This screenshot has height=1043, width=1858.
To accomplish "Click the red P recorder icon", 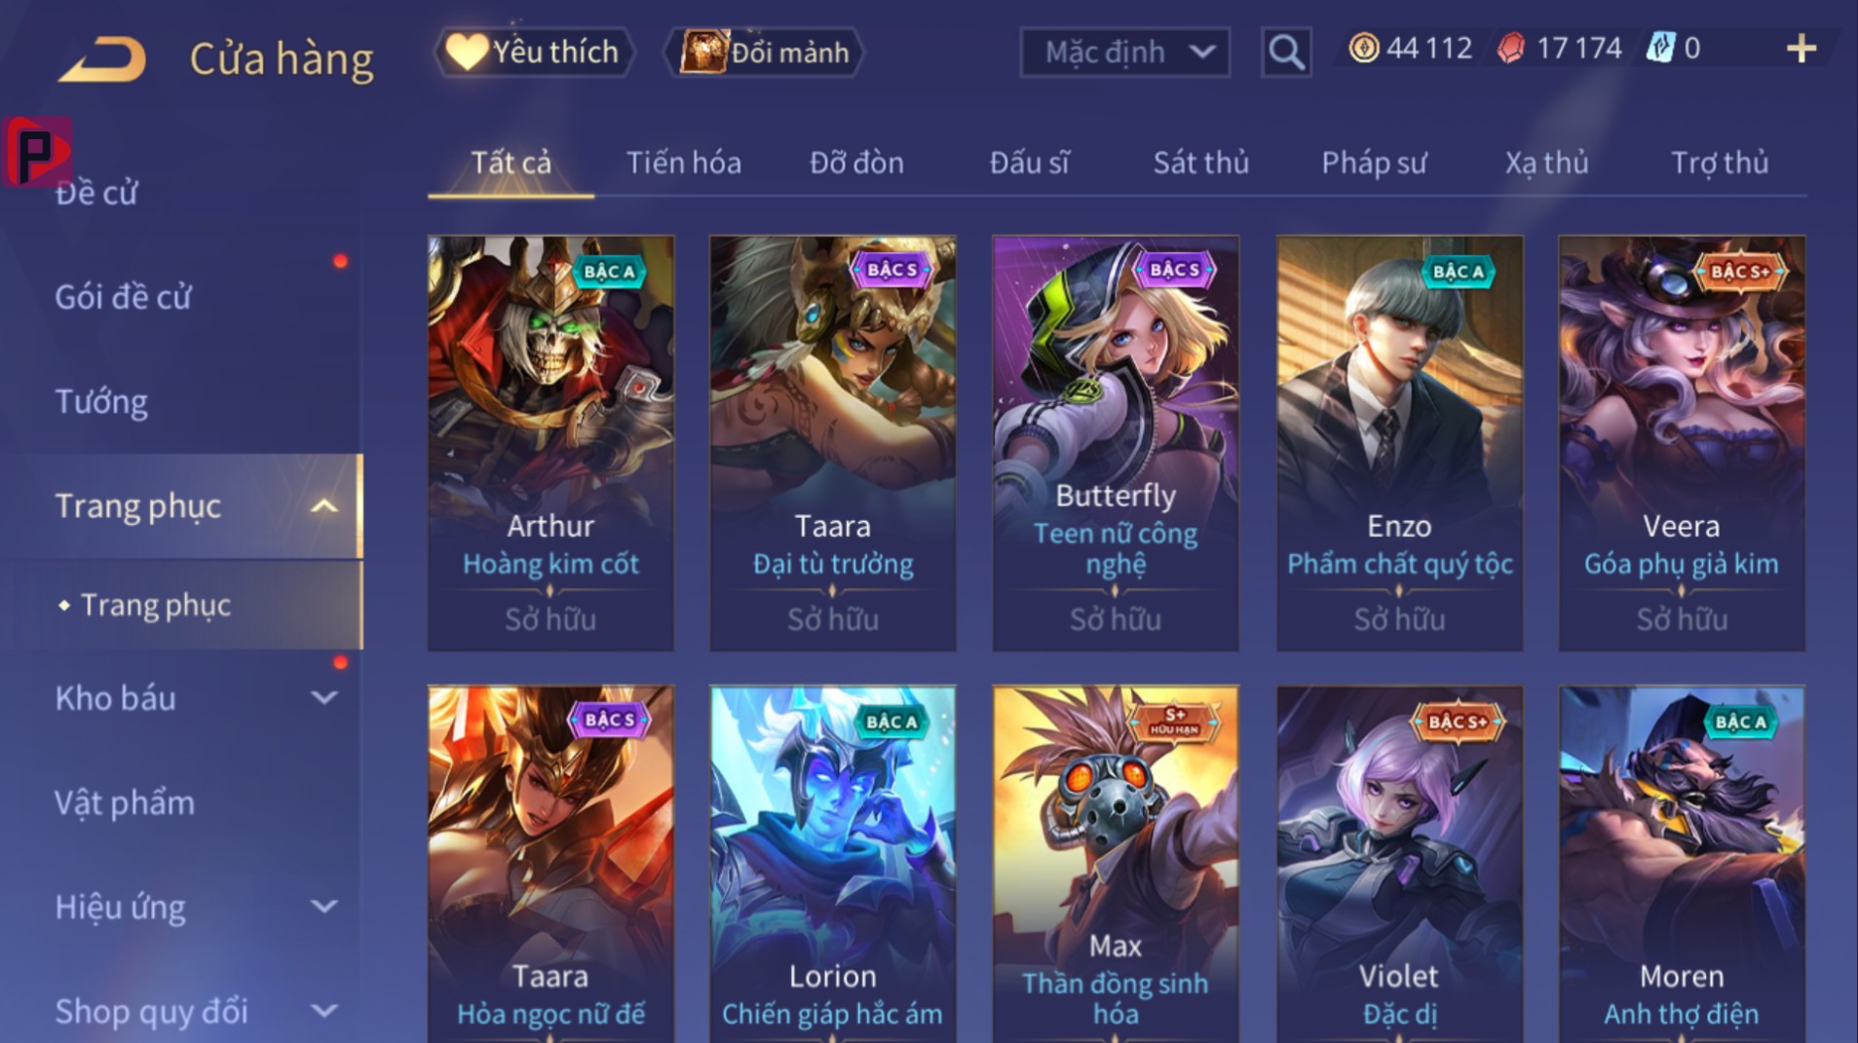I will [x=37, y=151].
